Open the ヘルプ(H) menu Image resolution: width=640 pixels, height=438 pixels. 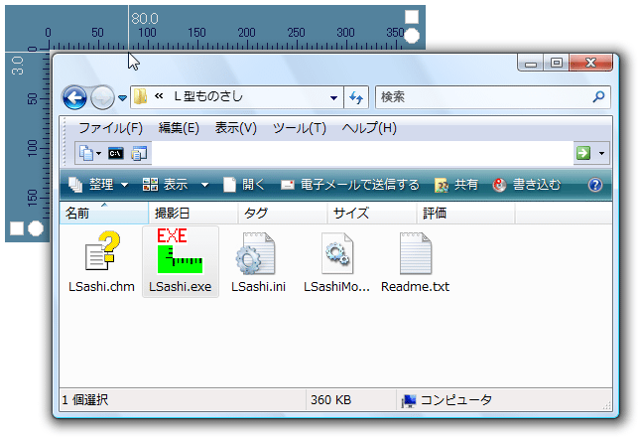[x=369, y=128]
